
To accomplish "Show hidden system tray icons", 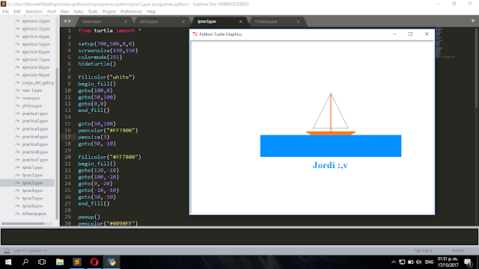I will 394,262.
